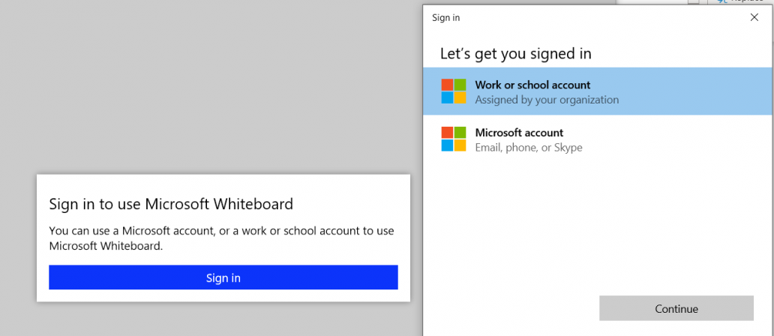
Task: Click the blue Sign in button
Action: (223, 277)
